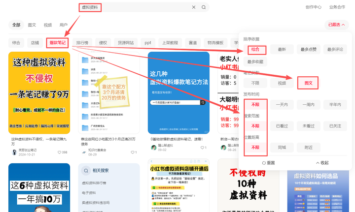This screenshot has width=355, height=212.
Task: Select 侵权 tag chip
Action: tap(103, 43)
